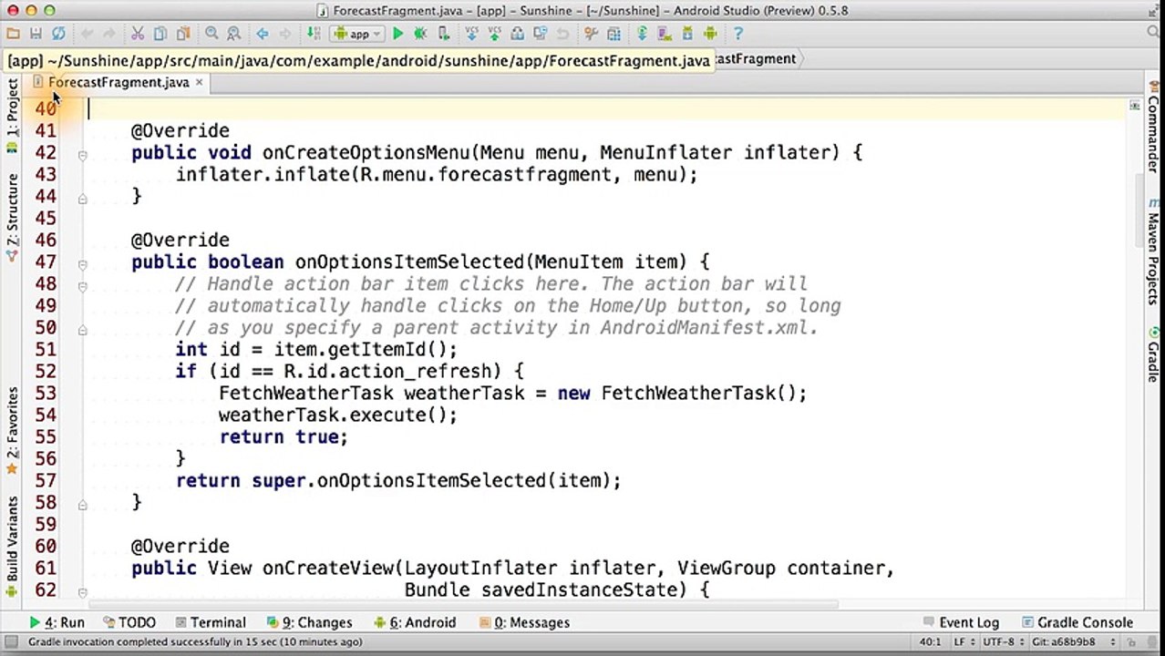Open the 0: Messages tool window
1165x656 pixels.
point(524,622)
